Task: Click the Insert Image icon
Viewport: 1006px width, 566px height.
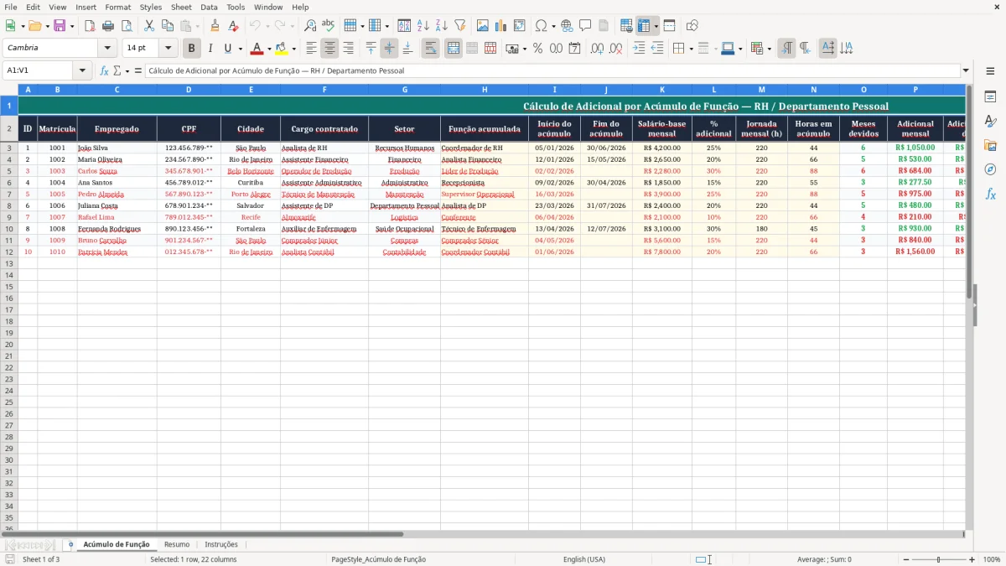Action: (483, 26)
